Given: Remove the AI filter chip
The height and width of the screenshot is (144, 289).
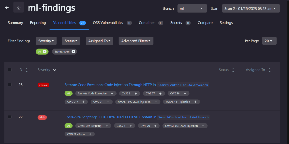Looking at the screenshot, I should click(x=45, y=51).
